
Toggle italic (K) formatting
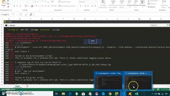[17, 6]
